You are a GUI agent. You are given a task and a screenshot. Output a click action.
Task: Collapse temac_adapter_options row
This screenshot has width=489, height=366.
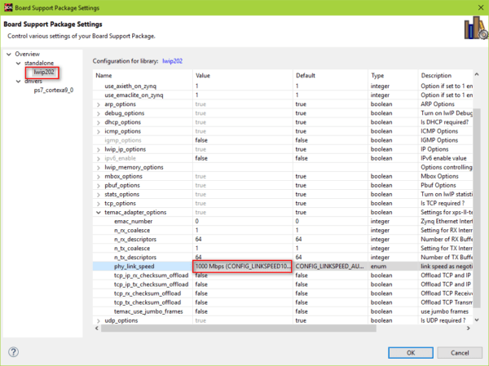99,212
